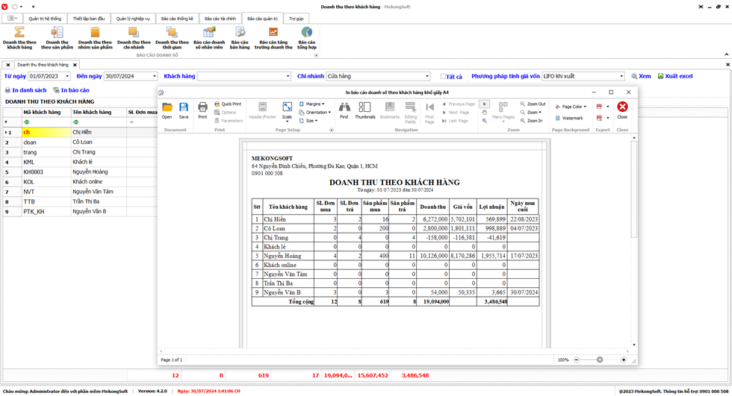Click the Find binoculars icon
Screen dimensions: 732x396
pos(344,110)
